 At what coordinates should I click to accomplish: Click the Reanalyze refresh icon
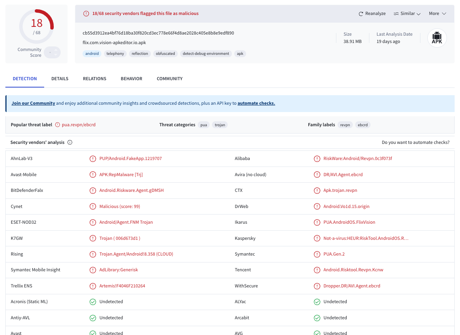[361, 14]
